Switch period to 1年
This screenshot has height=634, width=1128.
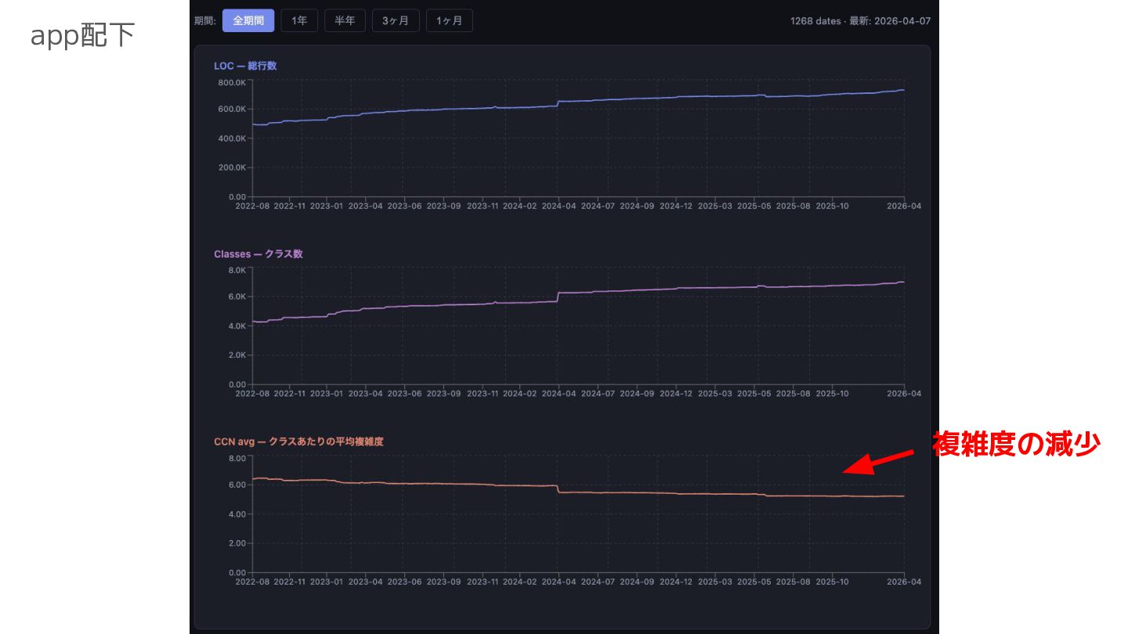(299, 21)
